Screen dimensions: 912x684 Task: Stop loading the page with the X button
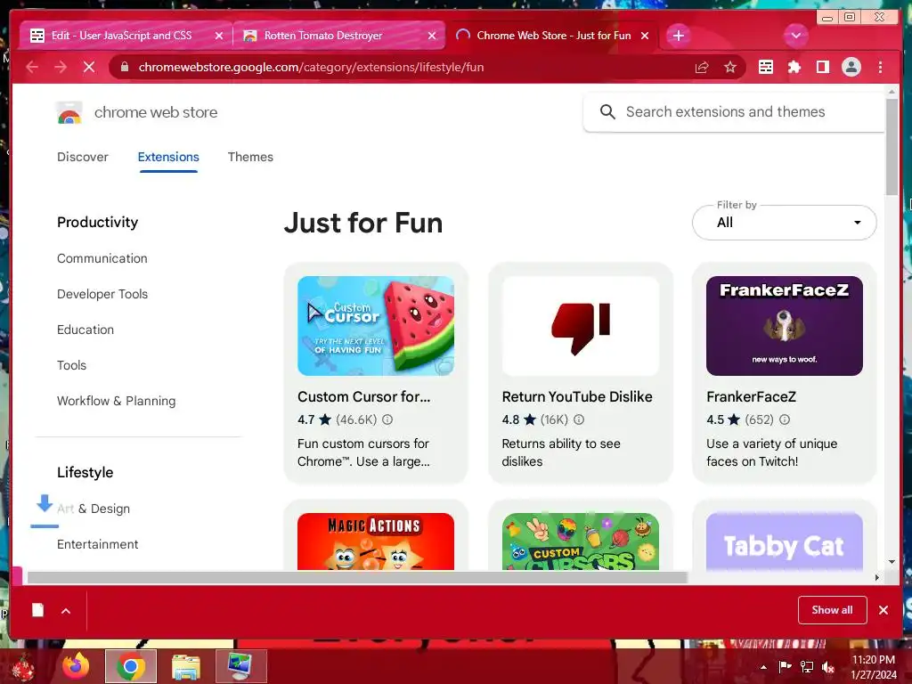pyautogui.click(x=89, y=67)
